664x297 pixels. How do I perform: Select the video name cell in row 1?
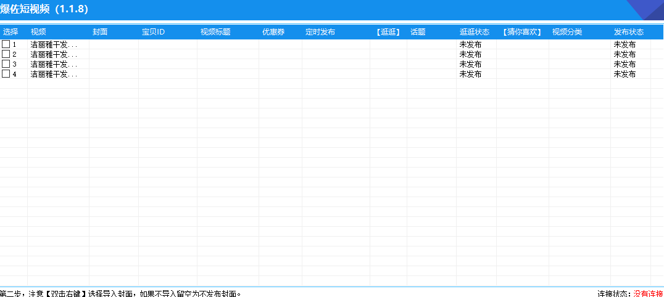pos(54,44)
